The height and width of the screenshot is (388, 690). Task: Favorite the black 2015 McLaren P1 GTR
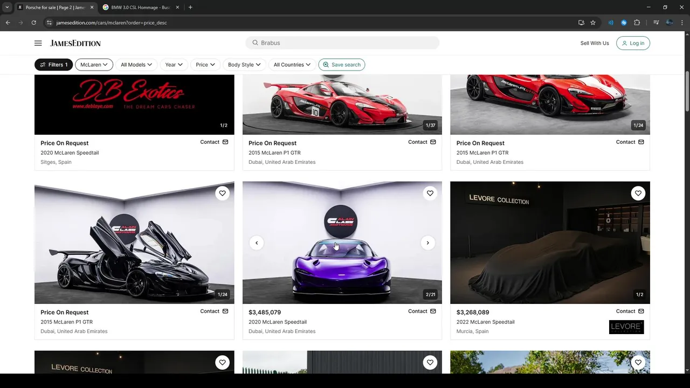[222, 193]
